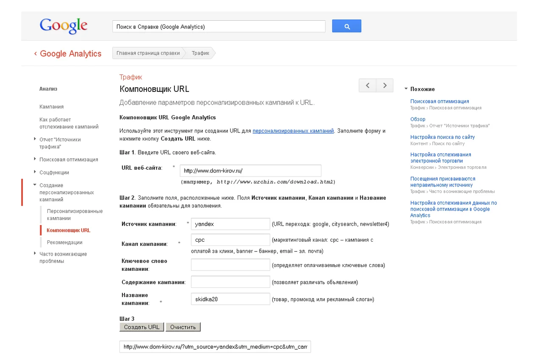Click the blue search magnifier button
Screen dimensions: 542x361
[x=347, y=26]
